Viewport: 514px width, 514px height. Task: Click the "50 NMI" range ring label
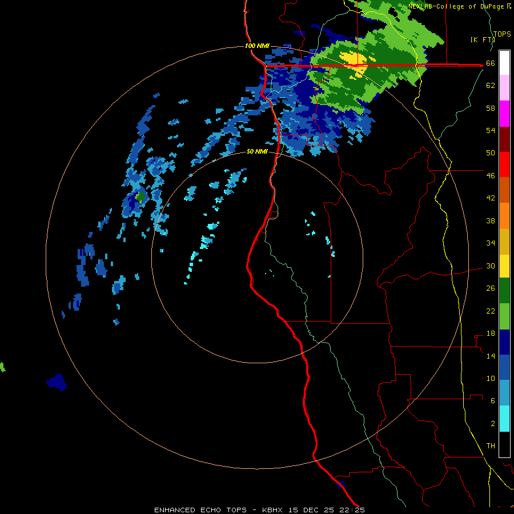[257, 151]
